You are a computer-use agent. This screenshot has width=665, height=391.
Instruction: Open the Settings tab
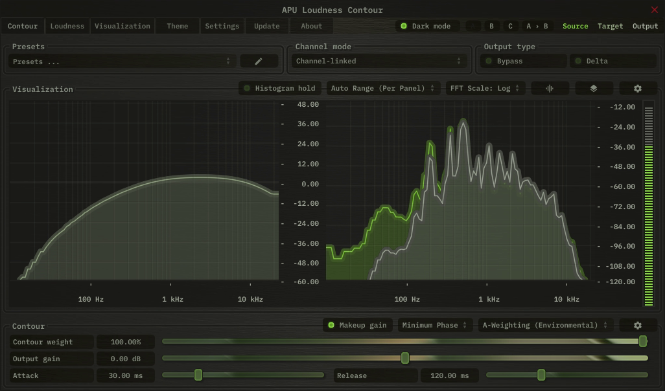tap(222, 26)
